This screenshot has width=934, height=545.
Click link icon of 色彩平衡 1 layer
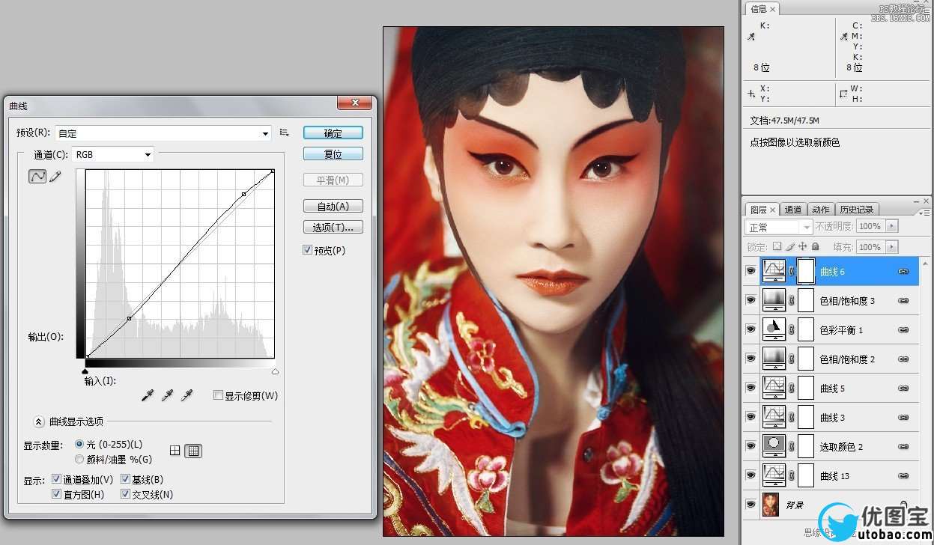click(903, 329)
